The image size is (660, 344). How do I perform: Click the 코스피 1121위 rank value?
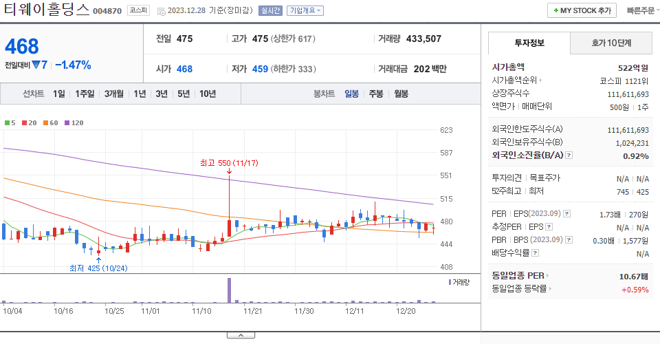pos(624,81)
